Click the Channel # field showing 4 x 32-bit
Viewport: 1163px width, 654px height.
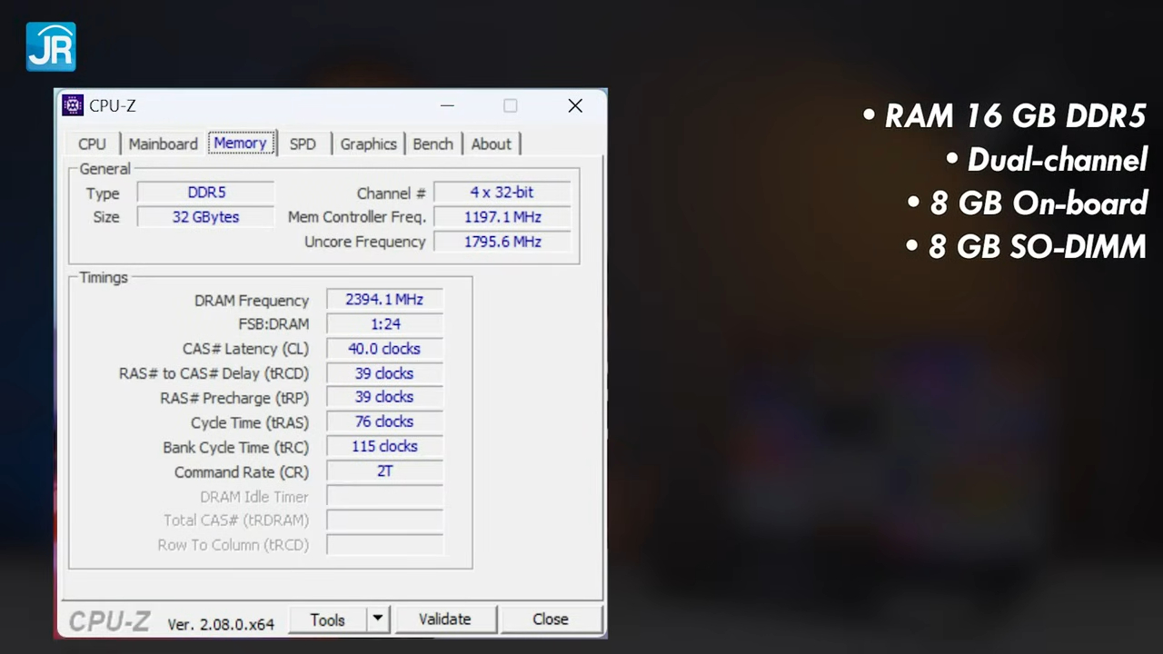coord(502,192)
